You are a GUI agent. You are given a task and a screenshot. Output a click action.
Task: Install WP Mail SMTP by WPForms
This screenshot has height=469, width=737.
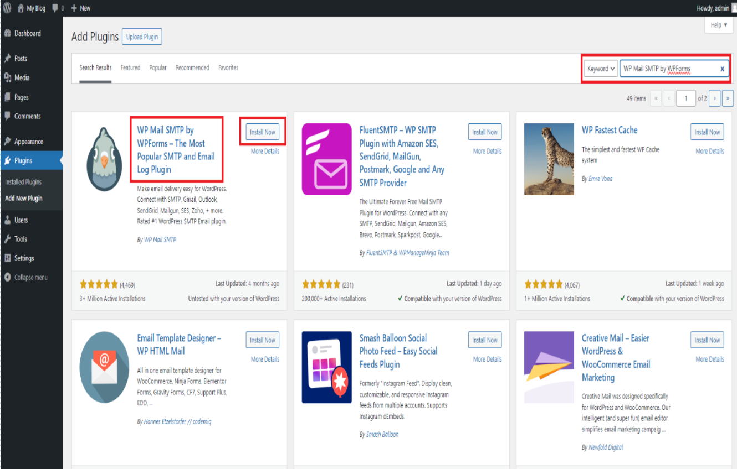pyautogui.click(x=263, y=132)
